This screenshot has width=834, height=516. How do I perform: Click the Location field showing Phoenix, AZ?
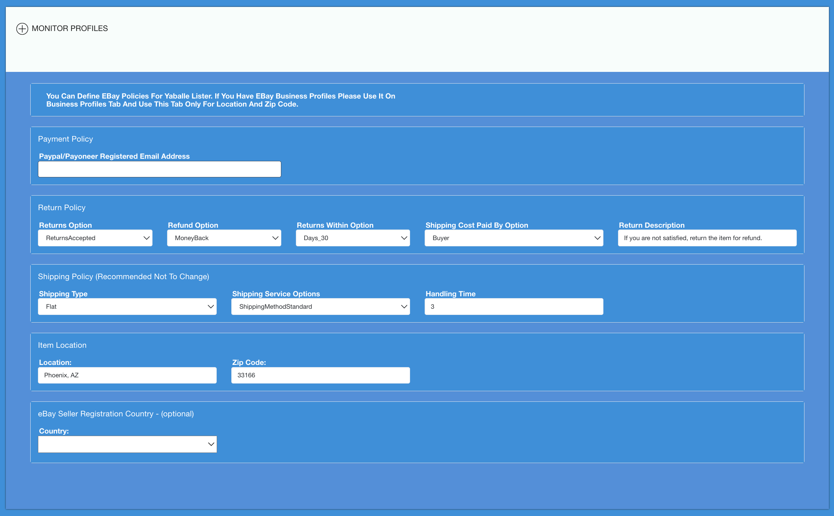(127, 375)
